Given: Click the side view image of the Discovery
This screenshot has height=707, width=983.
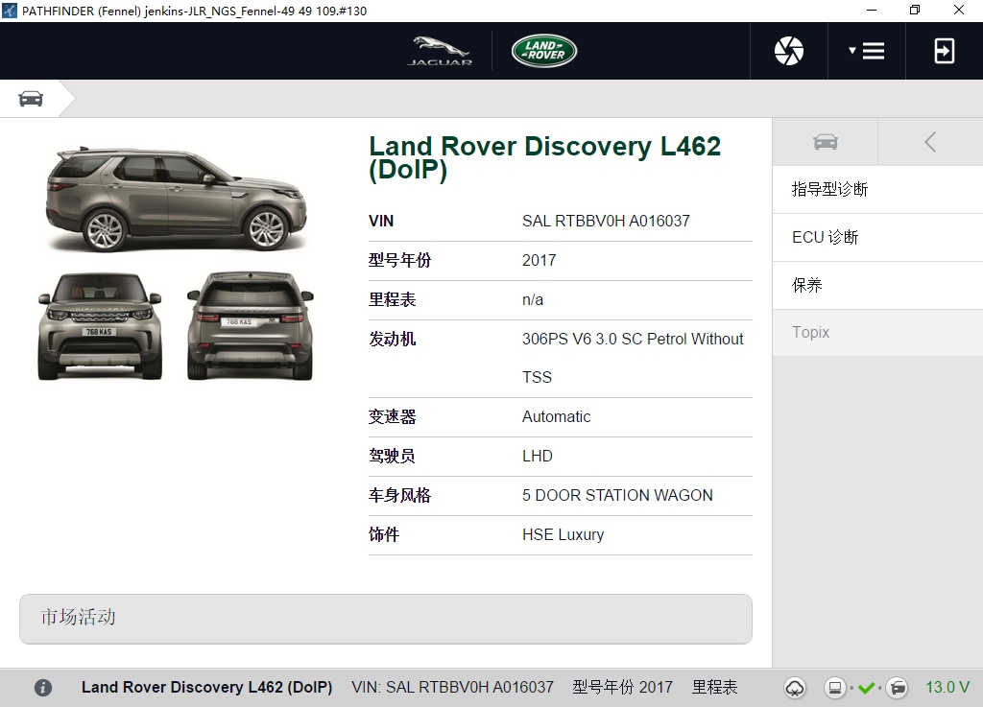Looking at the screenshot, I should pyautogui.click(x=177, y=200).
